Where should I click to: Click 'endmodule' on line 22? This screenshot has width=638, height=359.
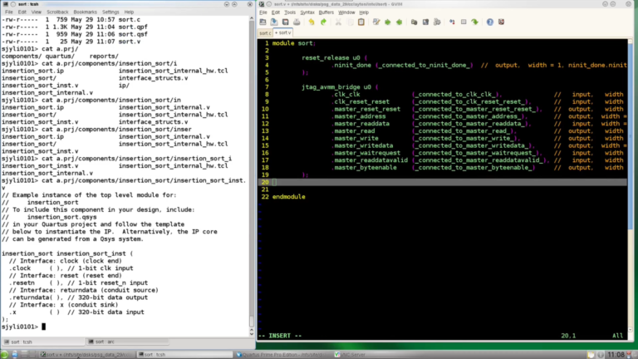[289, 197]
